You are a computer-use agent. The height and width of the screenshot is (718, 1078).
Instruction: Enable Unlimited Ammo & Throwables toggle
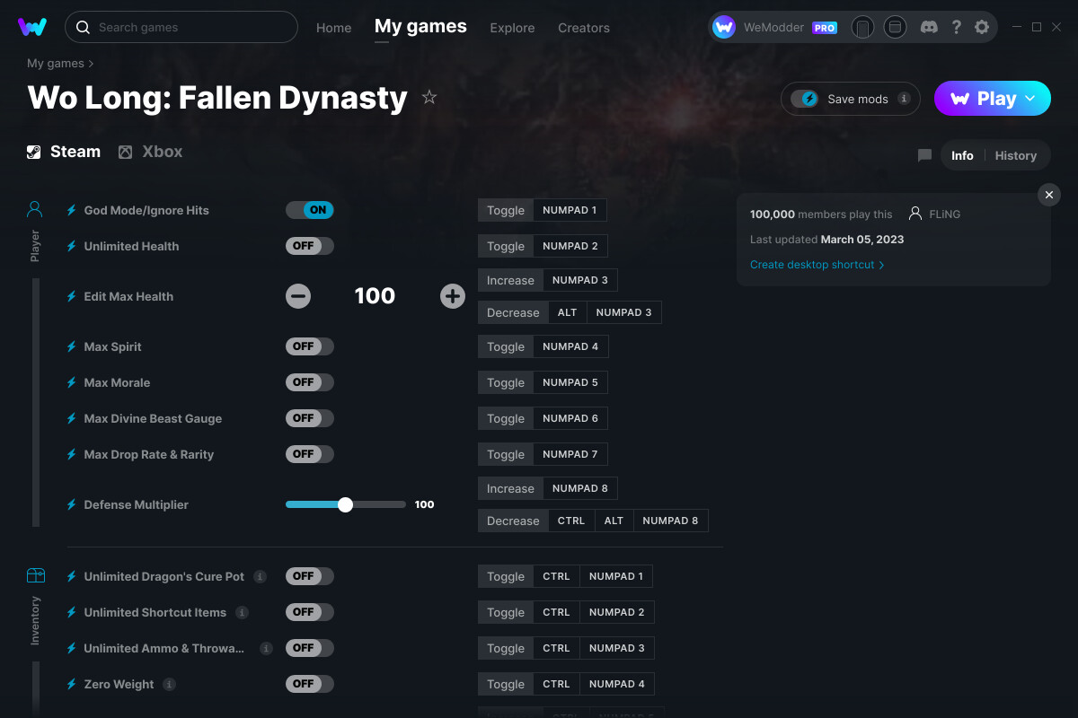(x=310, y=648)
